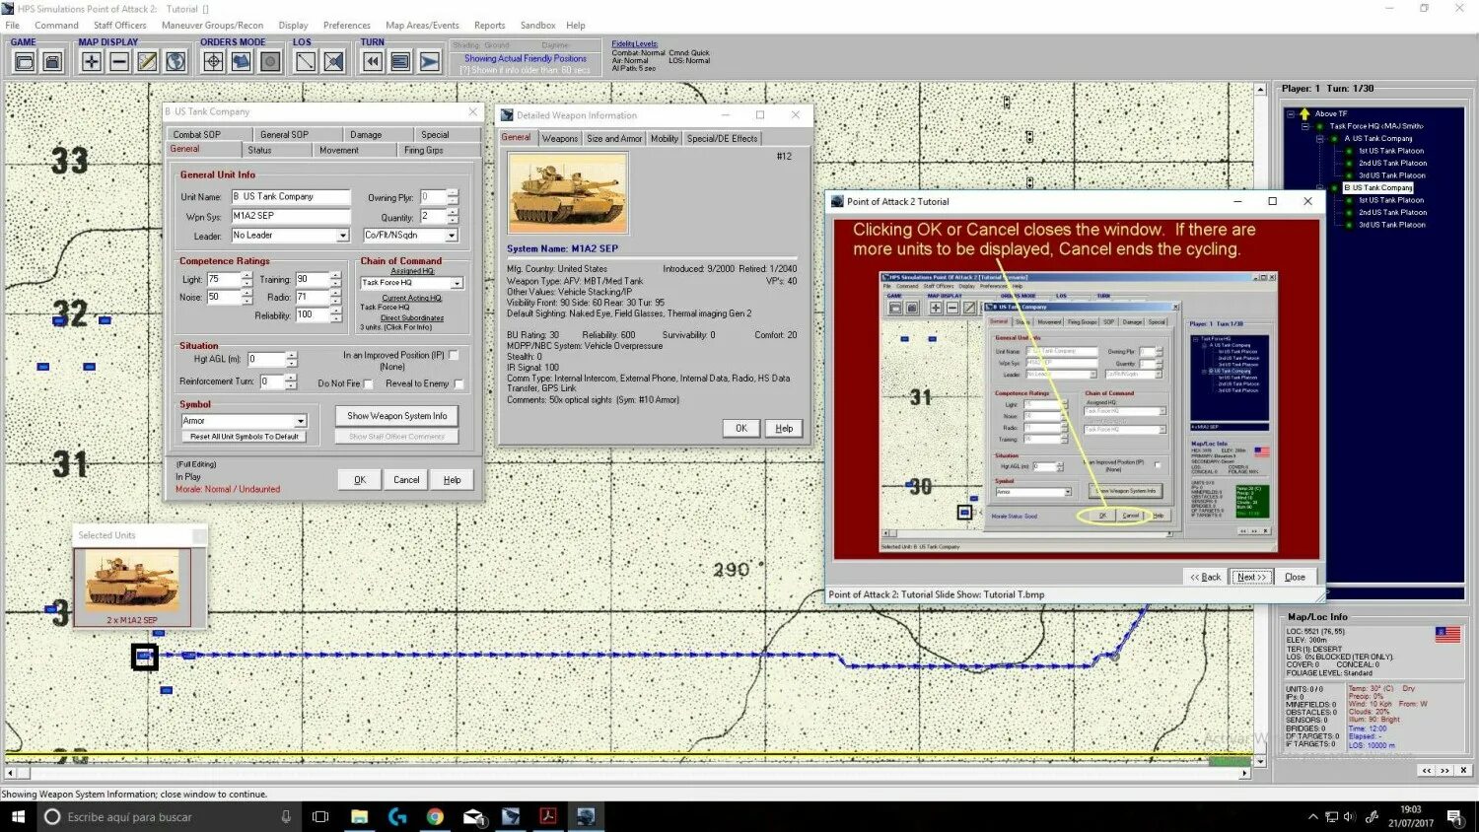Image resolution: width=1479 pixels, height=832 pixels.
Task: Click the grey circle orders mode icon
Action: (270, 62)
